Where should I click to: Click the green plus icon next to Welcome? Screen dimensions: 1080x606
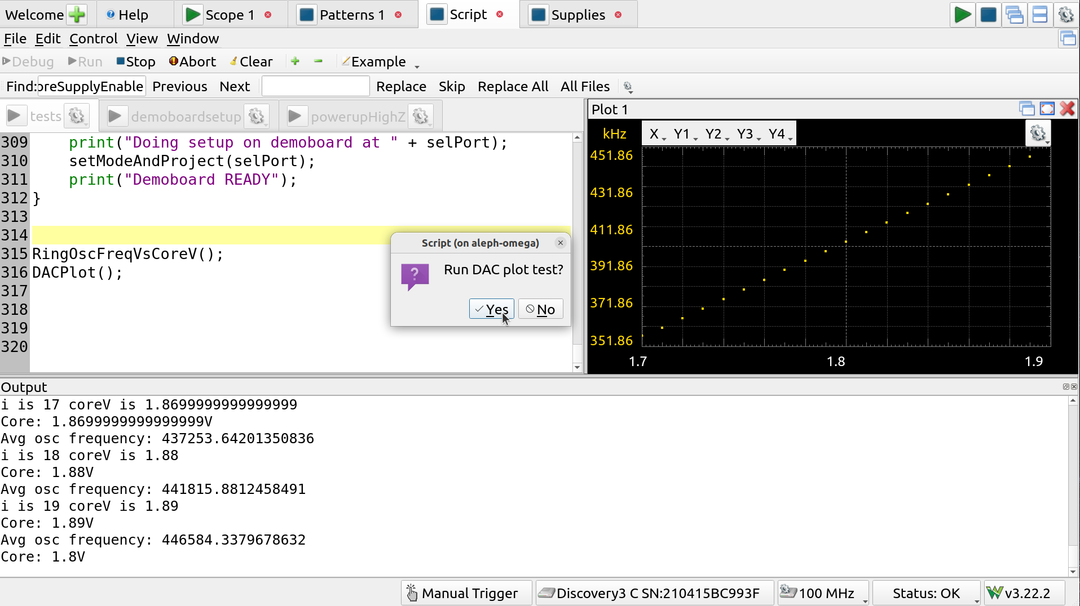(77, 15)
